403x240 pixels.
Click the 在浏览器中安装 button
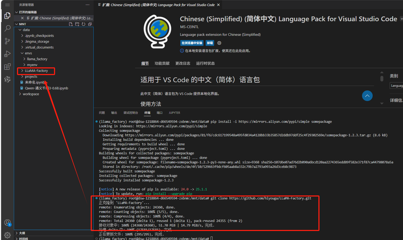pos(192,43)
